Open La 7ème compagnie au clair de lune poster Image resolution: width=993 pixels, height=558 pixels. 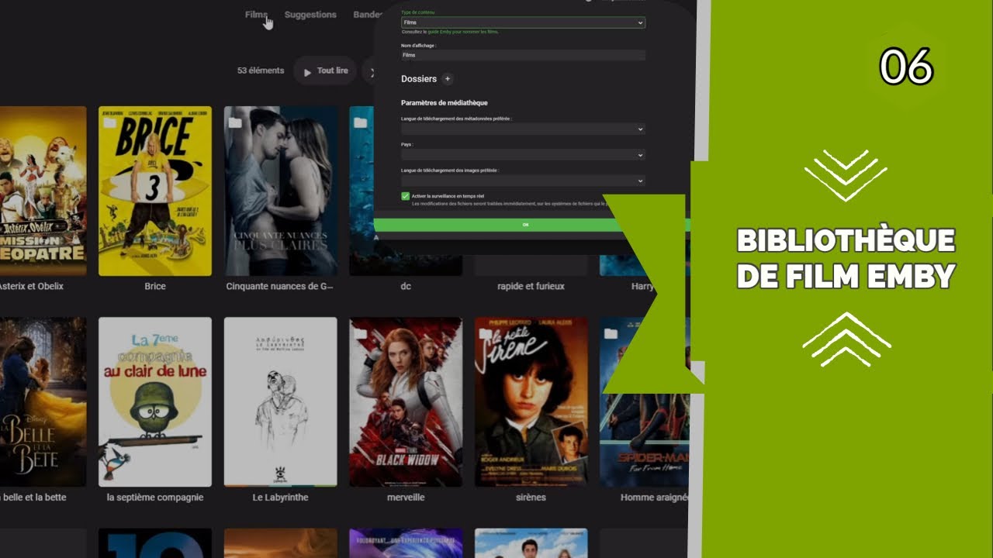pyautogui.click(x=155, y=401)
